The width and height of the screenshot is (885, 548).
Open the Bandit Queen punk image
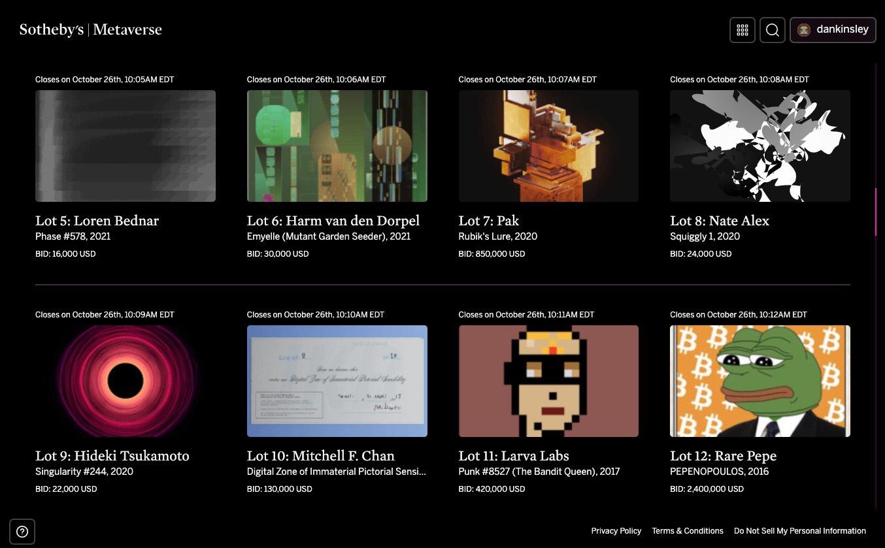(x=548, y=381)
